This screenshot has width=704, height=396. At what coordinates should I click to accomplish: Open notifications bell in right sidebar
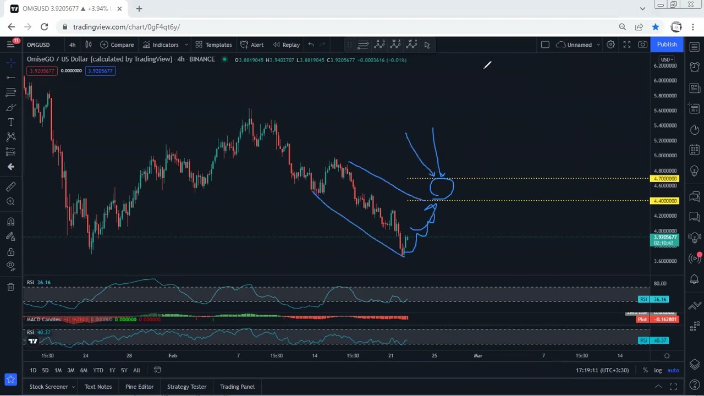click(x=694, y=279)
